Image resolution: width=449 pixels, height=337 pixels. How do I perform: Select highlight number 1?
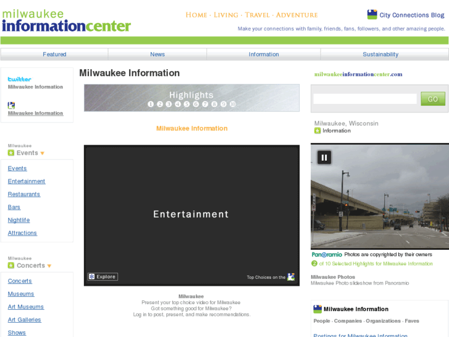(x=151, y=104)
